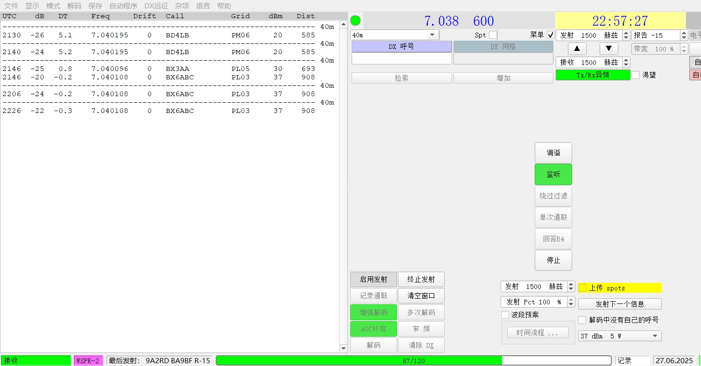The width and height of the screenshot is (701, 366).
Task: Enable the 波段预案 checkbox
Action: [505, 315]
